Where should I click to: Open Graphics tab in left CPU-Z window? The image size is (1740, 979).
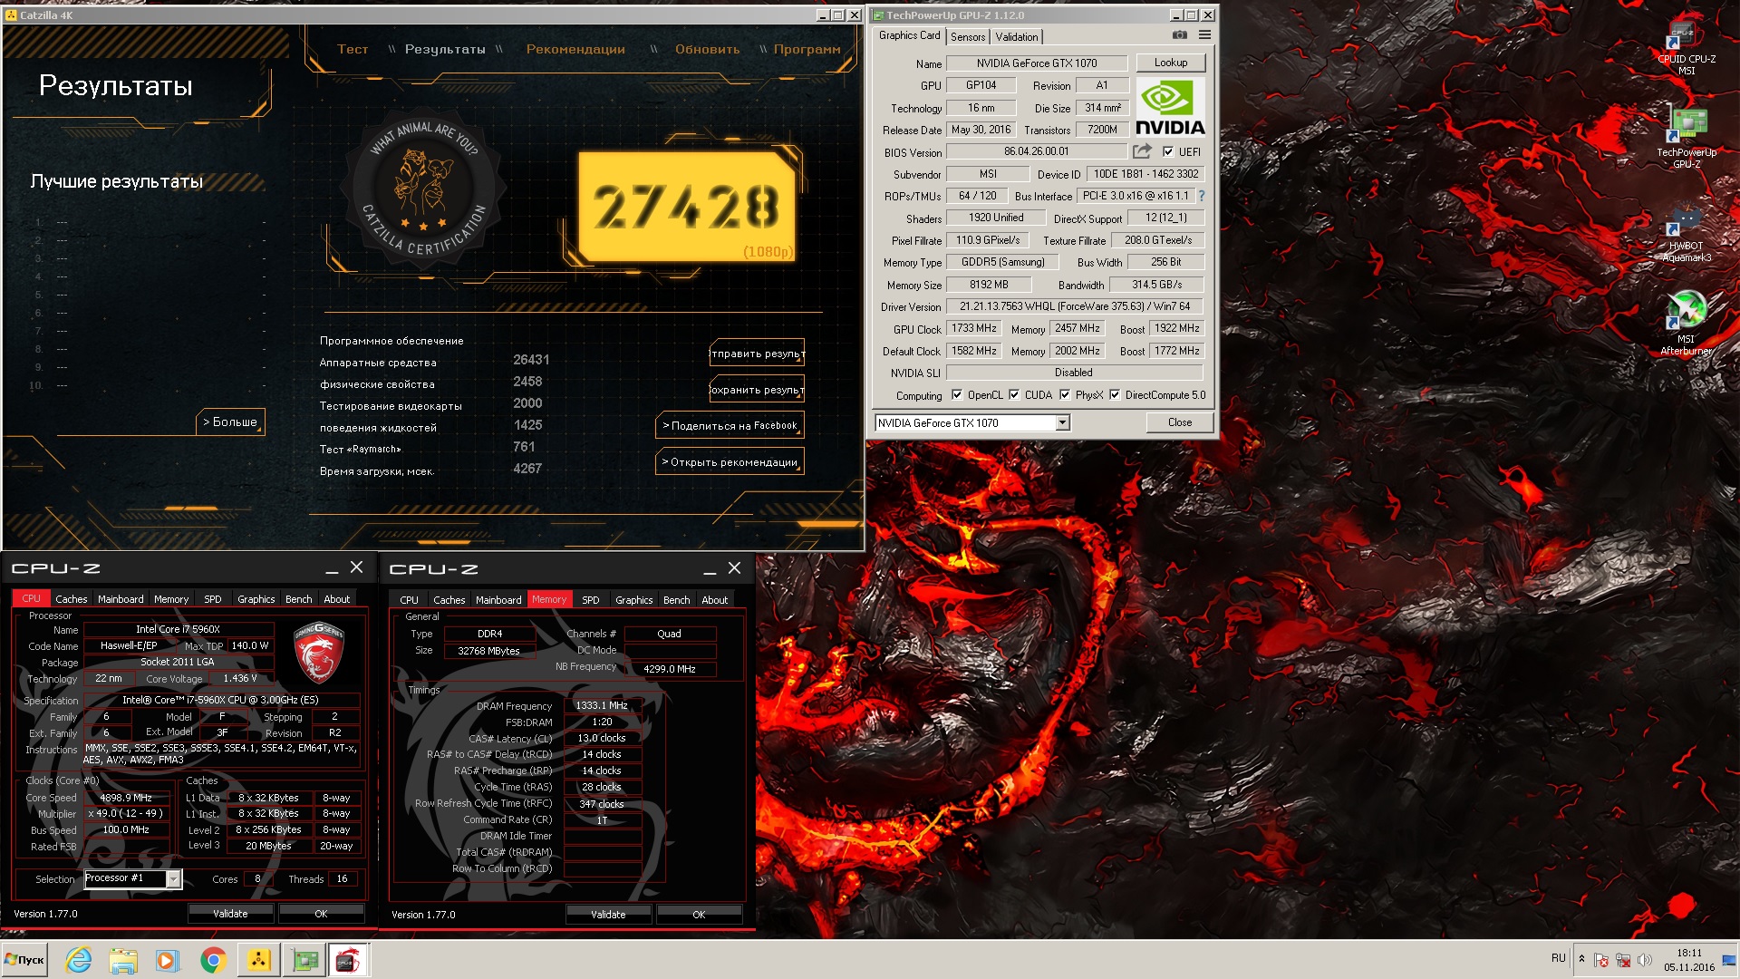(x=256, y=599)
